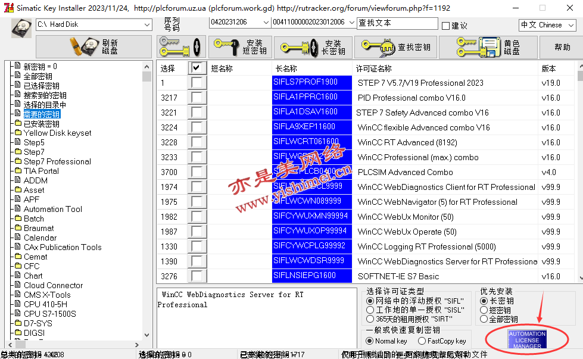The width and height of the screenshot is (583, 359).
Task: Open the TIA Portal folder
Action: tap(41, 171)
